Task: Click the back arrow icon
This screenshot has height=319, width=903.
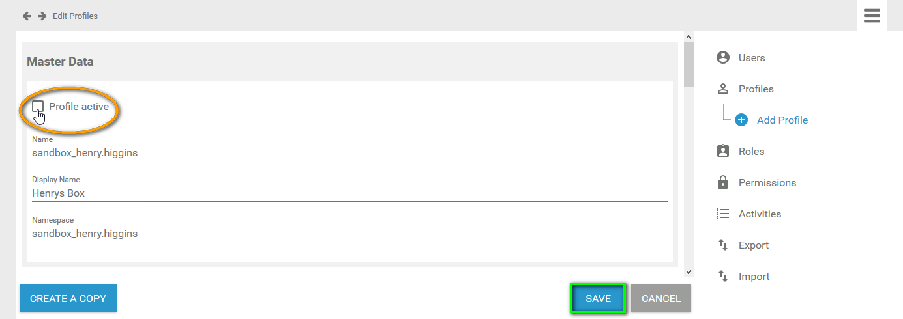Action: 27,16
